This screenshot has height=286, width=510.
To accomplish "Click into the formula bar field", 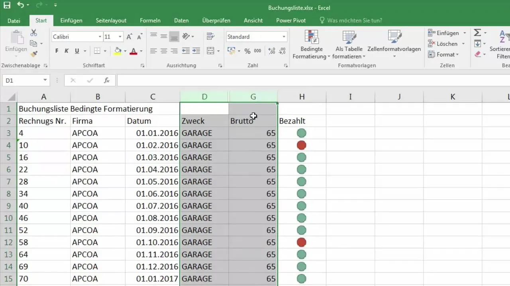I will click(314, 80).
